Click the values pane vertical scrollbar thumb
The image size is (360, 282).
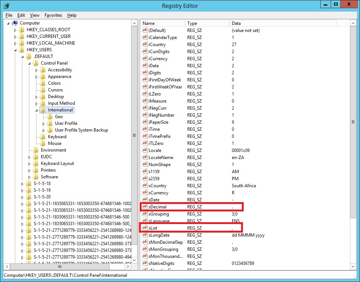(353, 122)
